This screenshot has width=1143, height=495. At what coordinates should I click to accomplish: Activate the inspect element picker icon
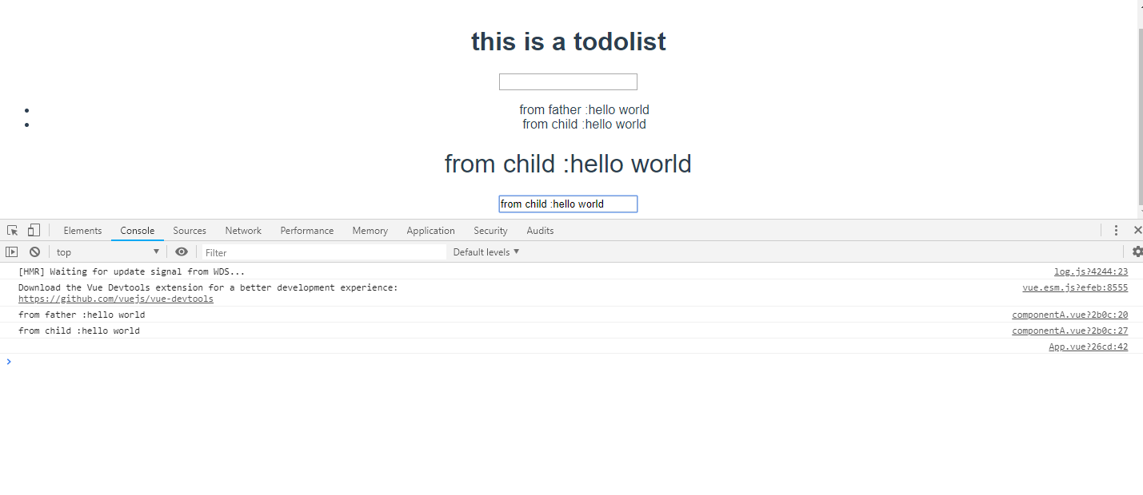pos(13,230)
